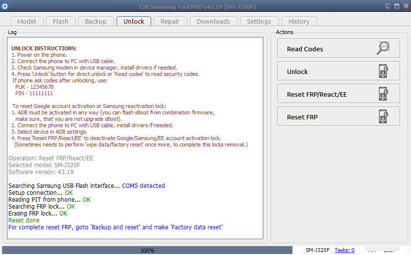Screen dimensions: 411x255
Task: Go to the Repair tab
Action: click(x=170, y=21)
